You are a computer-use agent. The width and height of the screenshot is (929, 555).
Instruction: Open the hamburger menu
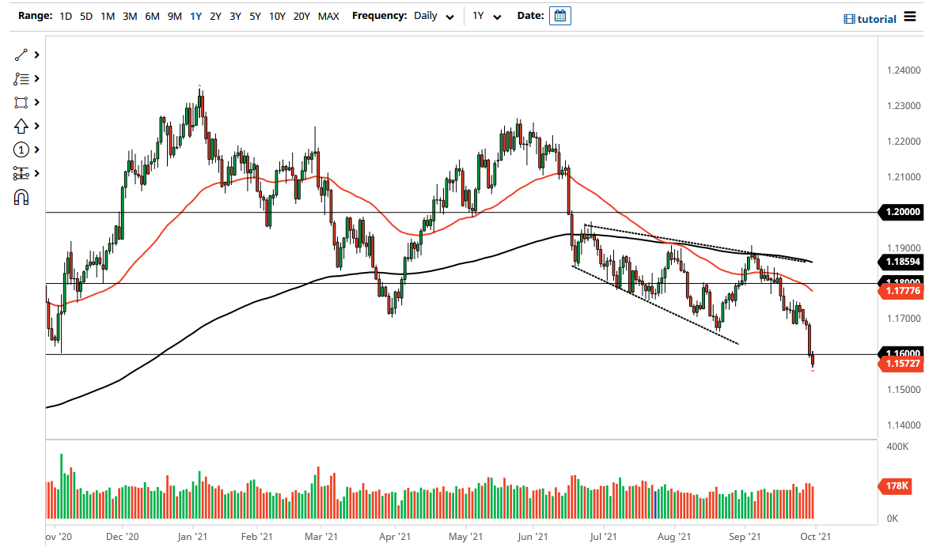(910, 17)
